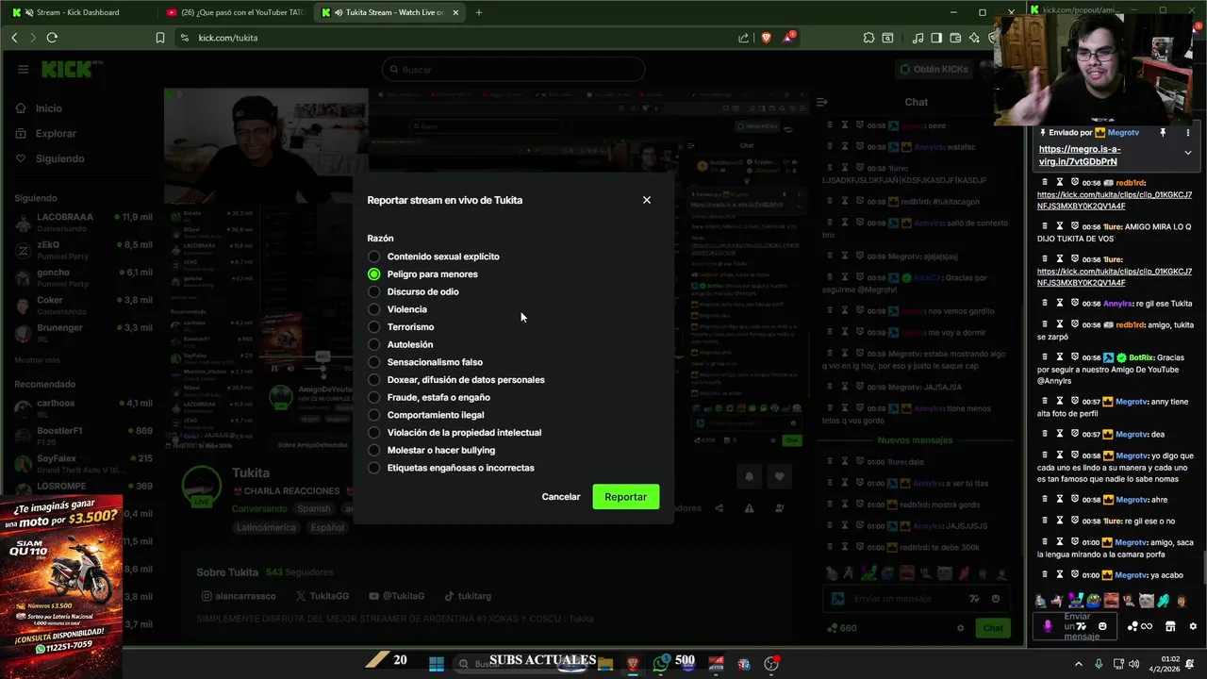Click the green Reportar button

(x=625, y=497)
